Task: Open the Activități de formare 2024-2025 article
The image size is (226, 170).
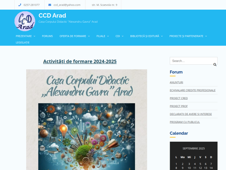Action: coord(80,61)
